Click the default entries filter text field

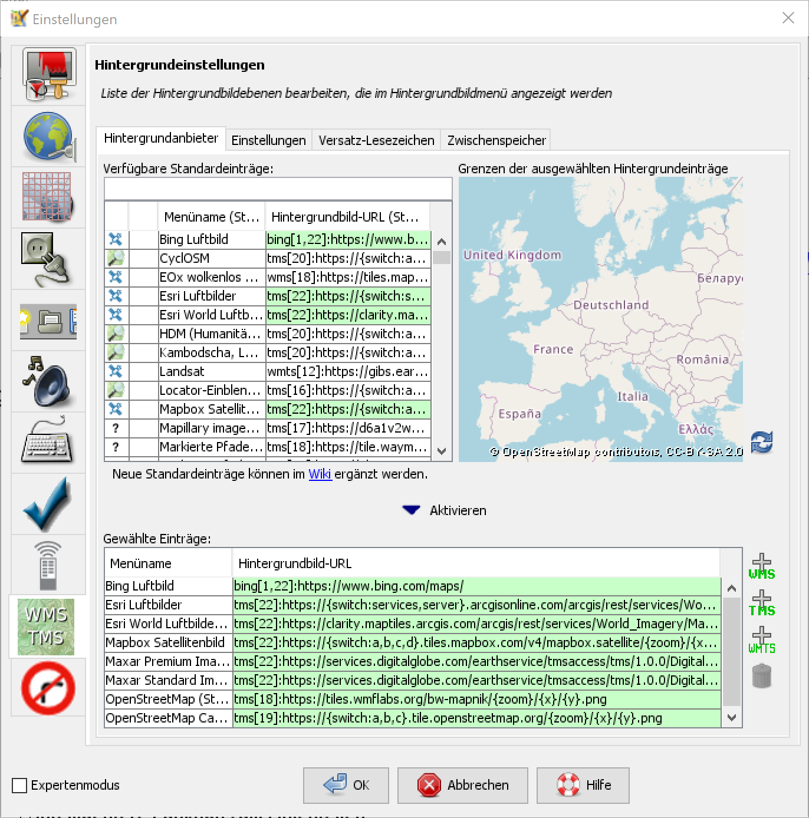point(278,189)
